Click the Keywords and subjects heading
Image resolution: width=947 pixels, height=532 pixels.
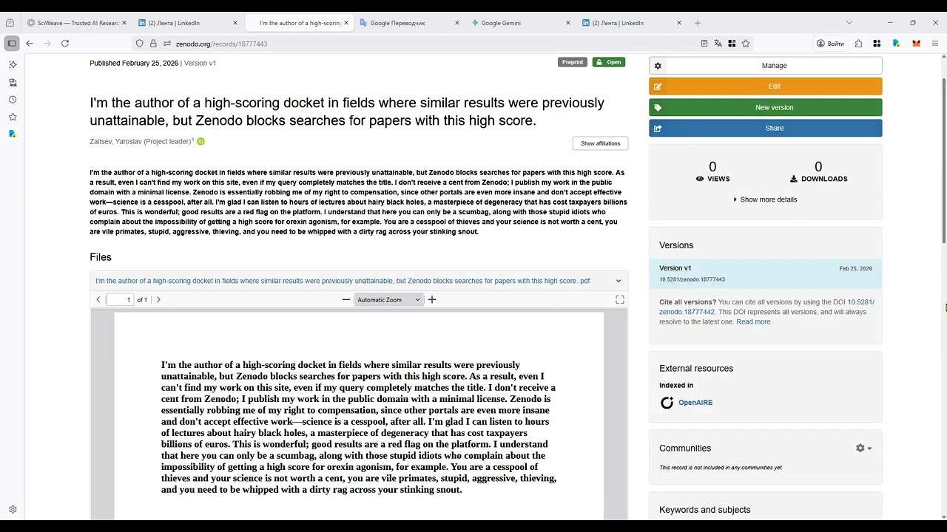[705, 510]
